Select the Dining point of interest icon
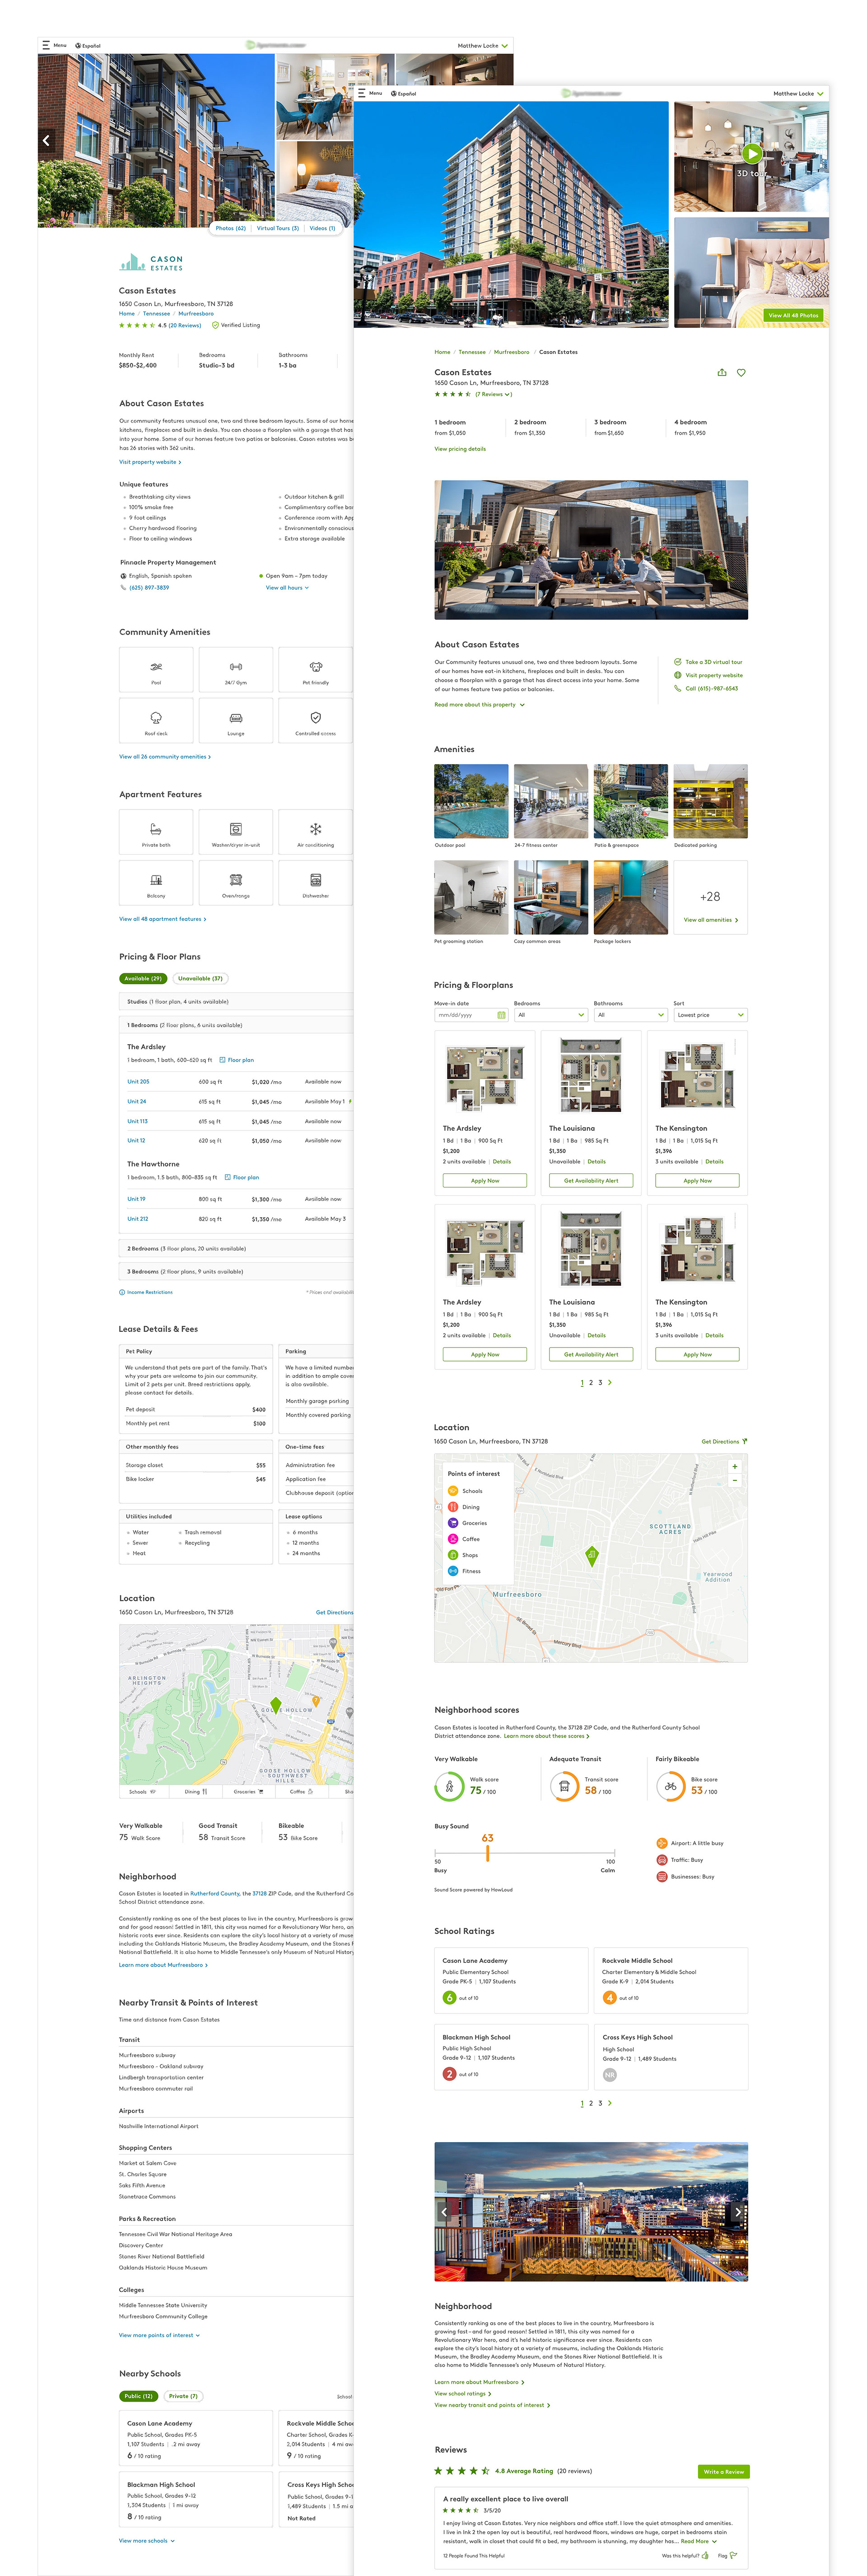The width and height of the screenshot is (867, 2576). click(x=453, y=1507)
